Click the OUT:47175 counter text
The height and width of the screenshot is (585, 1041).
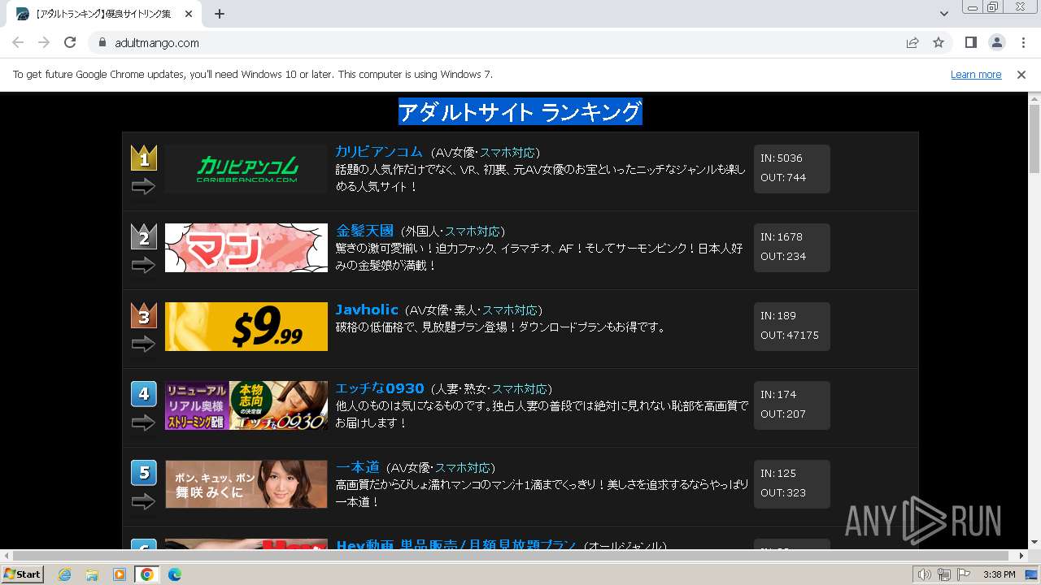tap(790, 336)
